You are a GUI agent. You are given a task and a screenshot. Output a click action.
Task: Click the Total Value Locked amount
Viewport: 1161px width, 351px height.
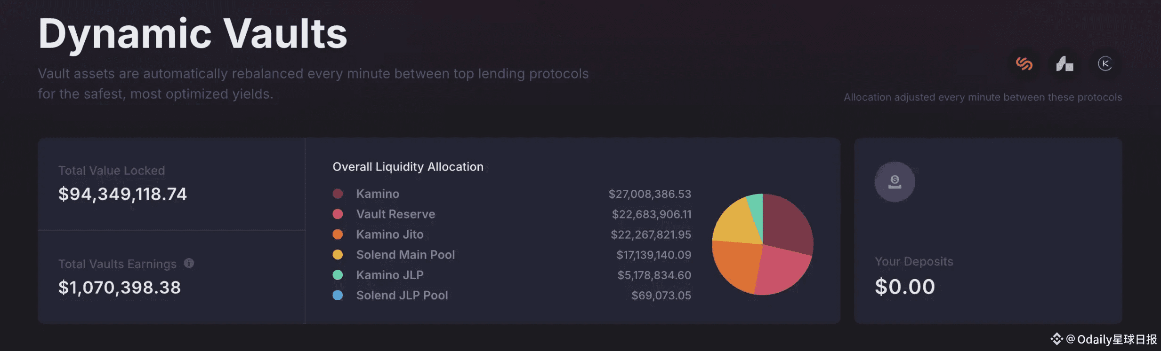pyautogui.click(x=122, y=194)
